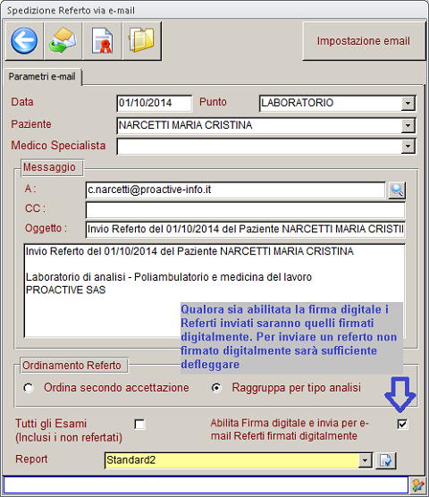Click the Oggetto subject field
Viewport: 429px width, 497px height.
click(245, 229)
